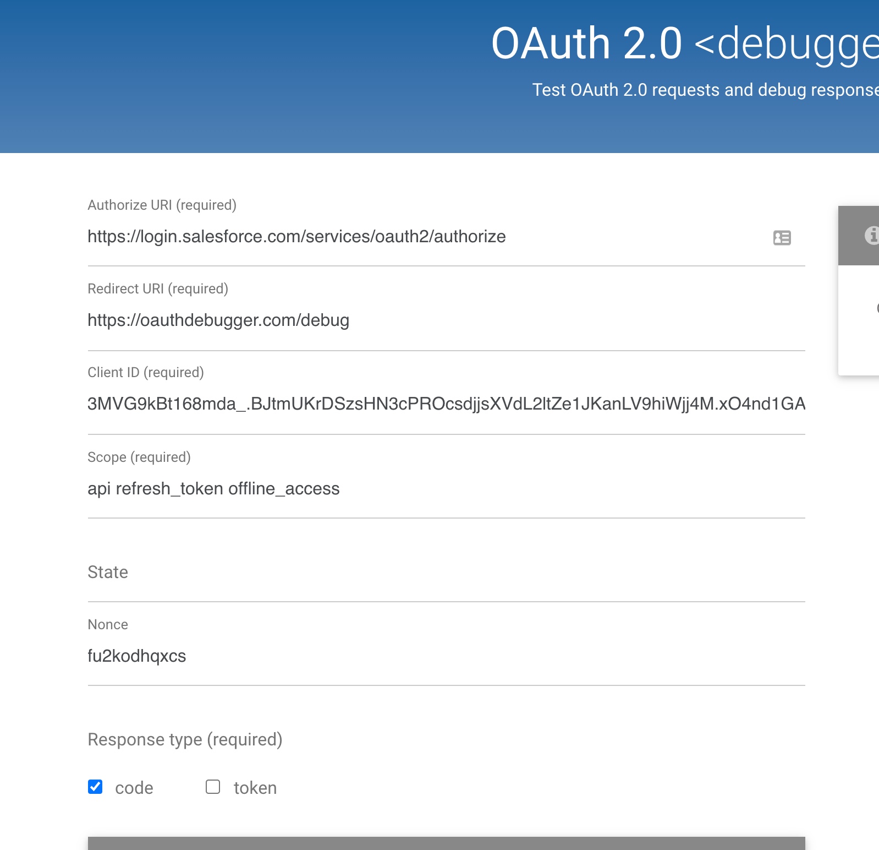The height and width of the screenshot is (850, 879).
Task: Click the 'Scope (required)' label
Action: (139, 457)
